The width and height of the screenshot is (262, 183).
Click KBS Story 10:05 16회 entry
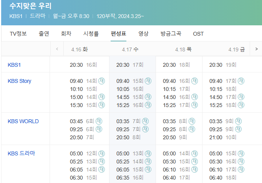pyautogui.click(x=130, y=89)
